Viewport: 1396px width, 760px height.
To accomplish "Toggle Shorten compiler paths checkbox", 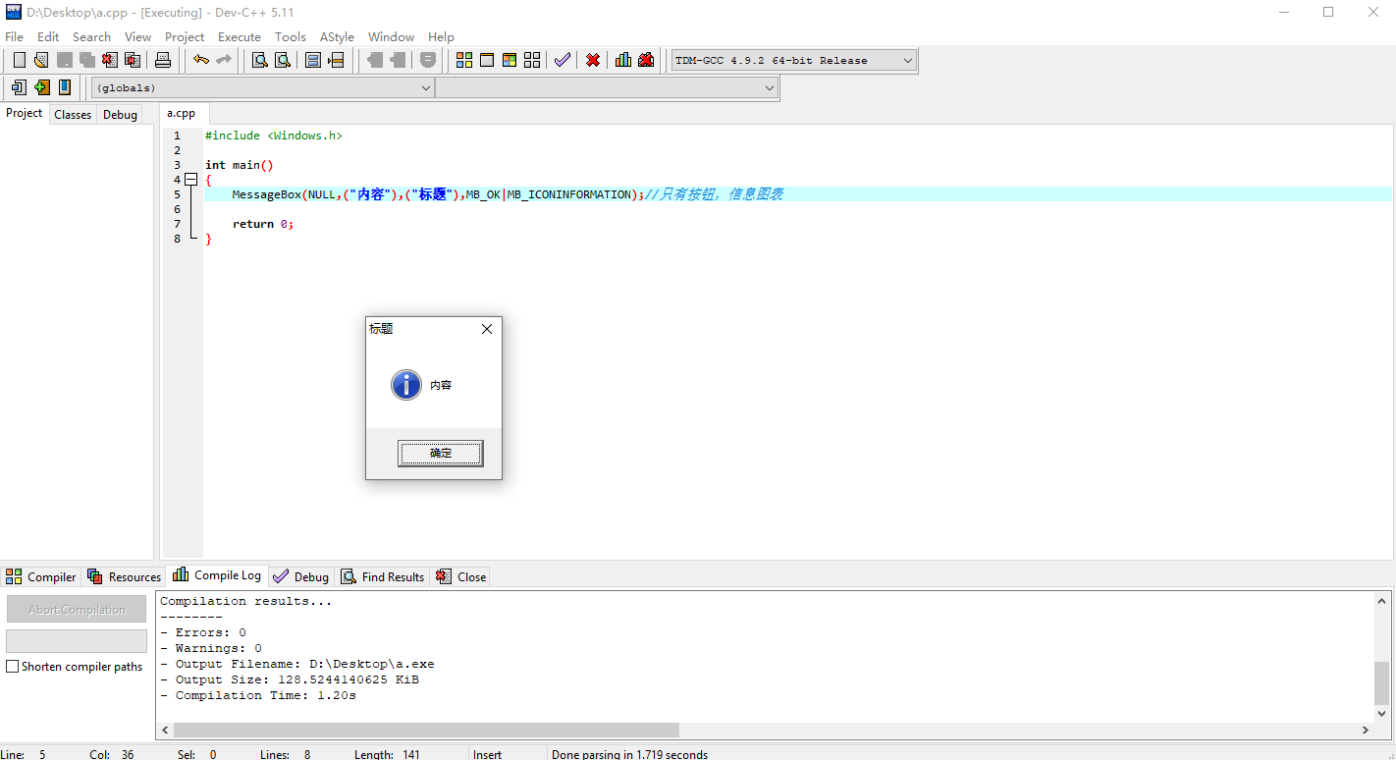I will [x=13, y=667].
